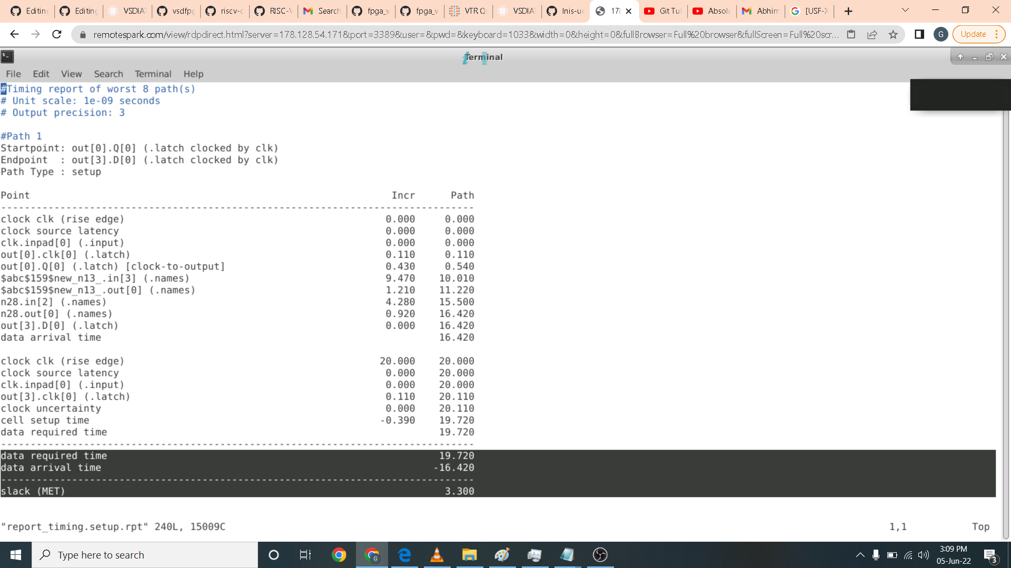Click the terminal window icon at top-left
The height and width of the screenshot is (568, 1011).
pyautogui.click(x=7, y=57)
